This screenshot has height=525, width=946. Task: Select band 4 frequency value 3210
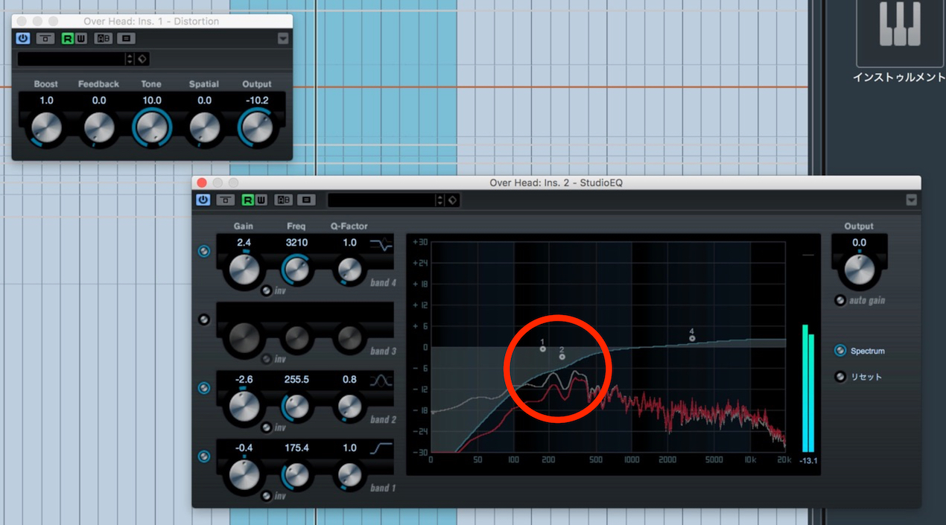(296, 242)
